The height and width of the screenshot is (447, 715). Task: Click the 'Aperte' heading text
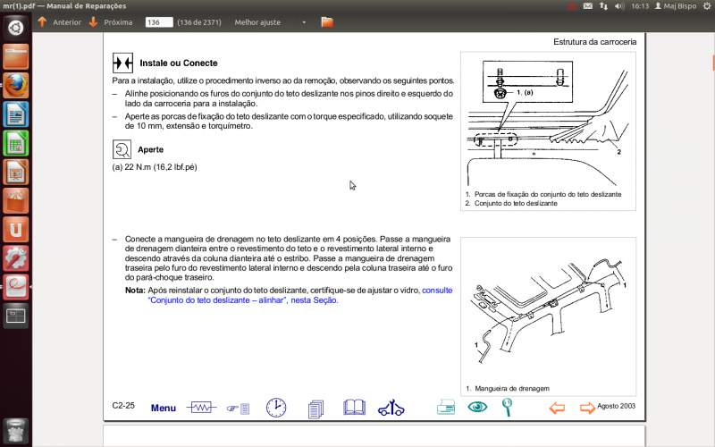[150, 149]
